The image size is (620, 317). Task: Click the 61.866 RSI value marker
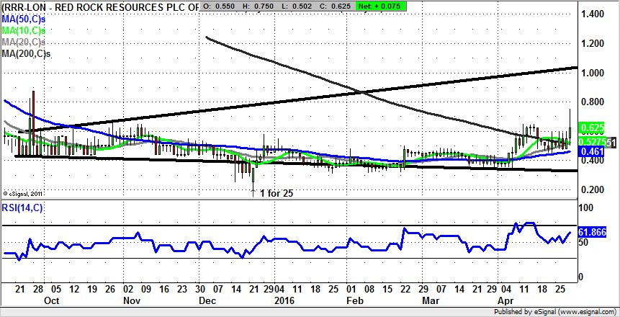[x=592, y=233]
